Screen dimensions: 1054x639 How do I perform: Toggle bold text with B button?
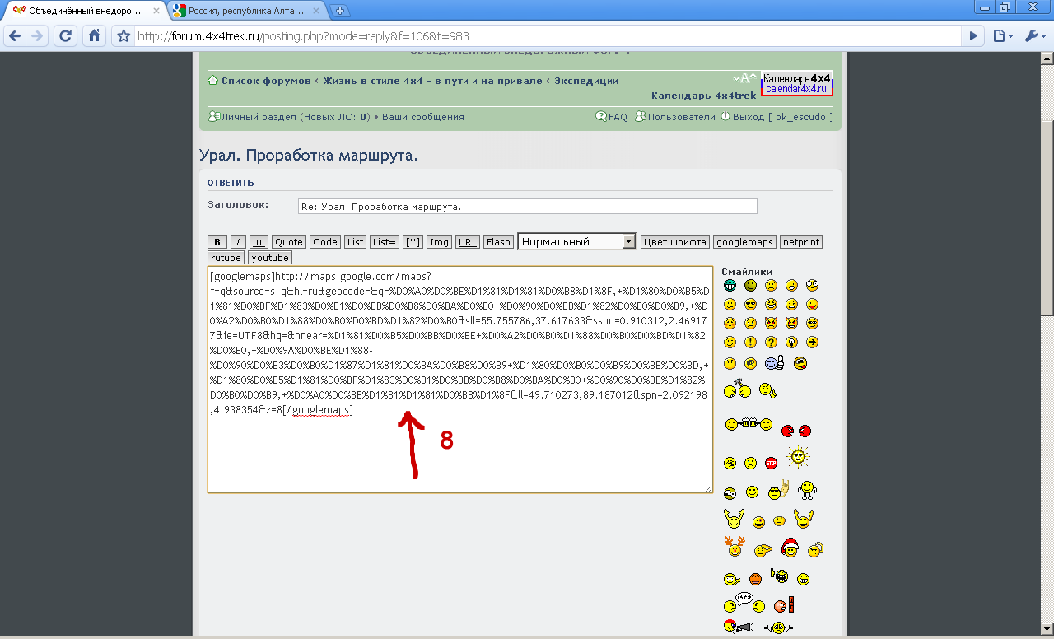(x=217, y=242)
